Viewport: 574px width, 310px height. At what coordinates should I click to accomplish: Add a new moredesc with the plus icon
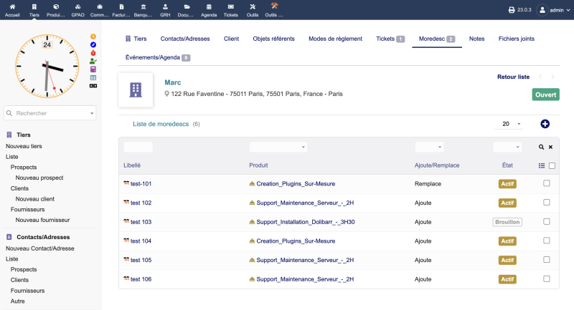[545, 124]
